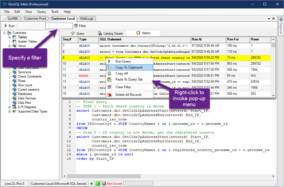Click the Databases tree icon

(x=15, y=94)
